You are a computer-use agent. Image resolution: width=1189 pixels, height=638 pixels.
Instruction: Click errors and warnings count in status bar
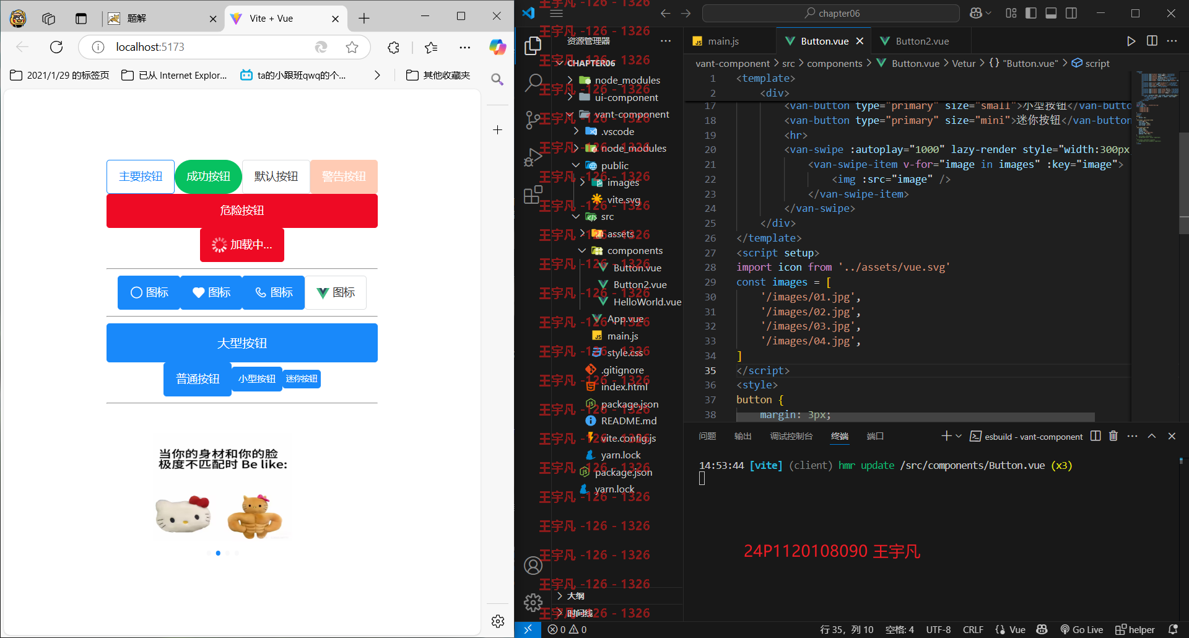(567, 629)
